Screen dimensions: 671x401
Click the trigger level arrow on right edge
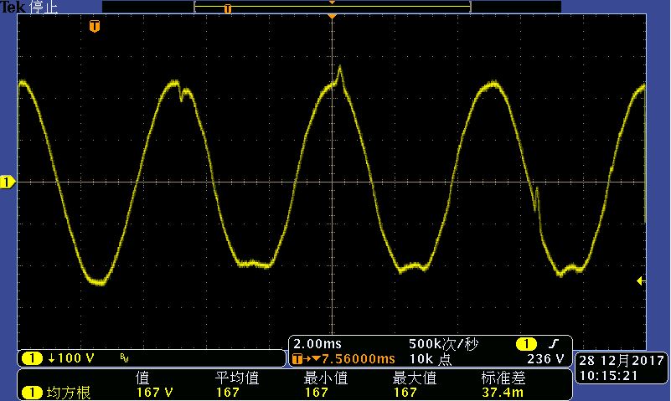click(x=641, y=280)
